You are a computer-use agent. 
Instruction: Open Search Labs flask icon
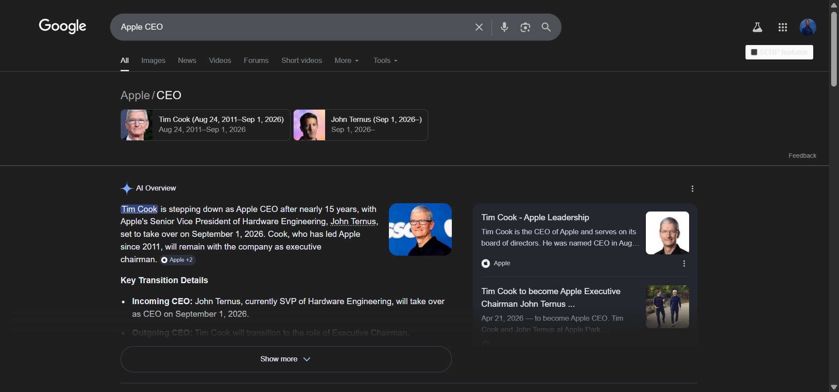pyautogui.click(x=757, y=27)
